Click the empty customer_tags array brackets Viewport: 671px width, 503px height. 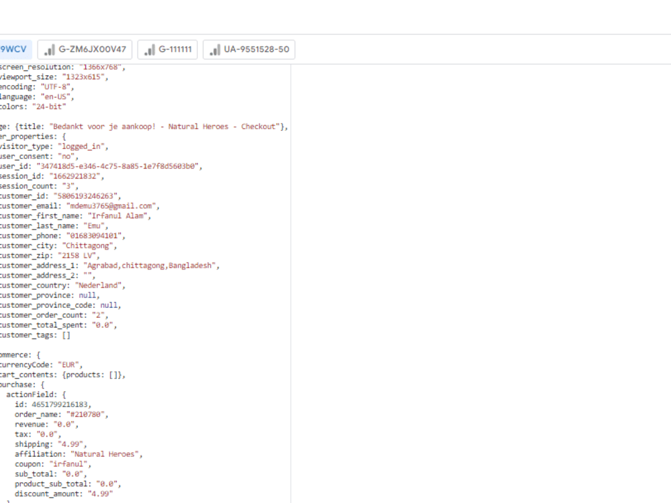[x=66, y=335]
